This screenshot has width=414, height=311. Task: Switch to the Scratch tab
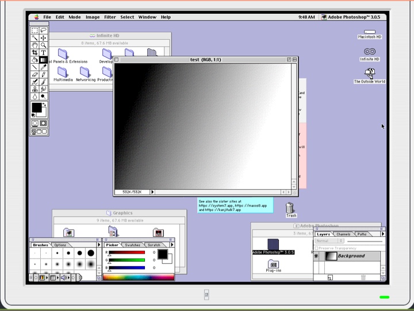pyautogui.click(x=154, y=245)
